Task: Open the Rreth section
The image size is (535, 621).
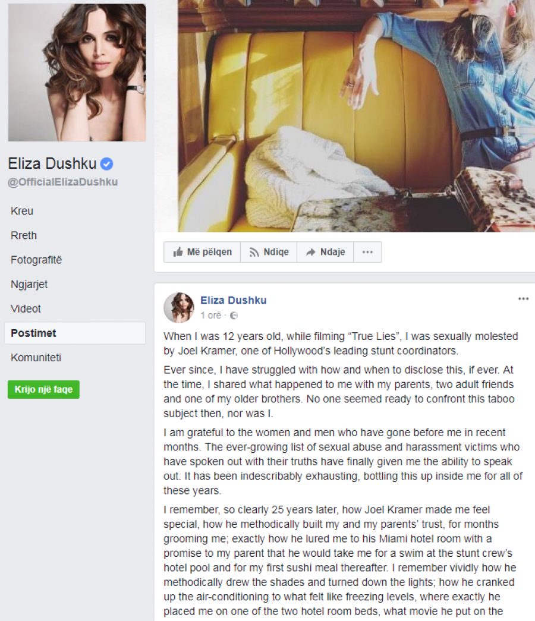Action: 23,236
